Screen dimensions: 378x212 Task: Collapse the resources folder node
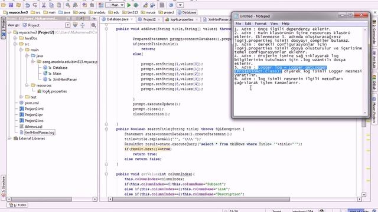tap(27, 85)
